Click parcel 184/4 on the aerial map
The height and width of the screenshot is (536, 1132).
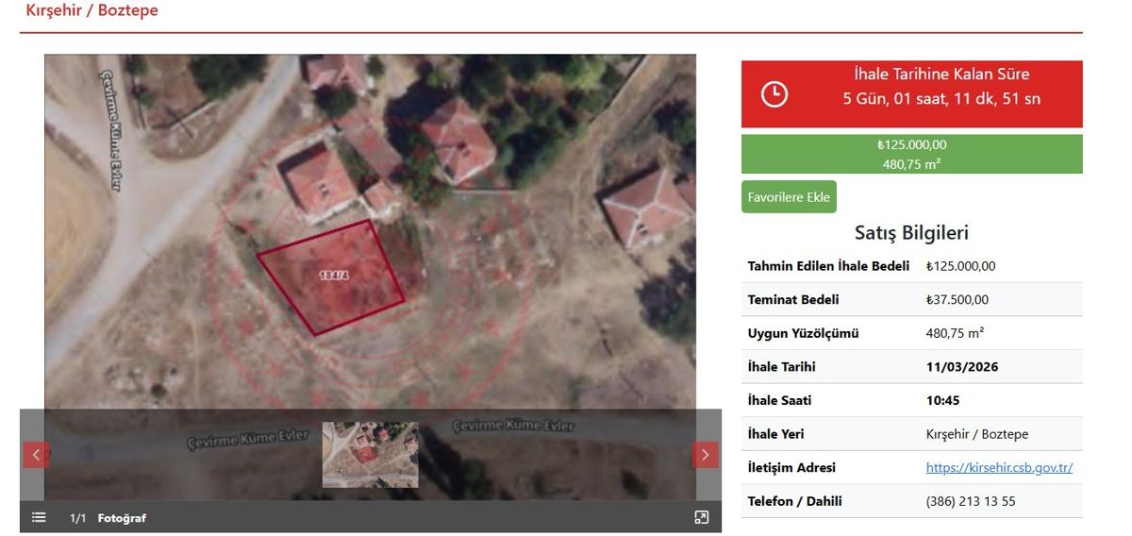pyautogui.click(x=333, y=276)
